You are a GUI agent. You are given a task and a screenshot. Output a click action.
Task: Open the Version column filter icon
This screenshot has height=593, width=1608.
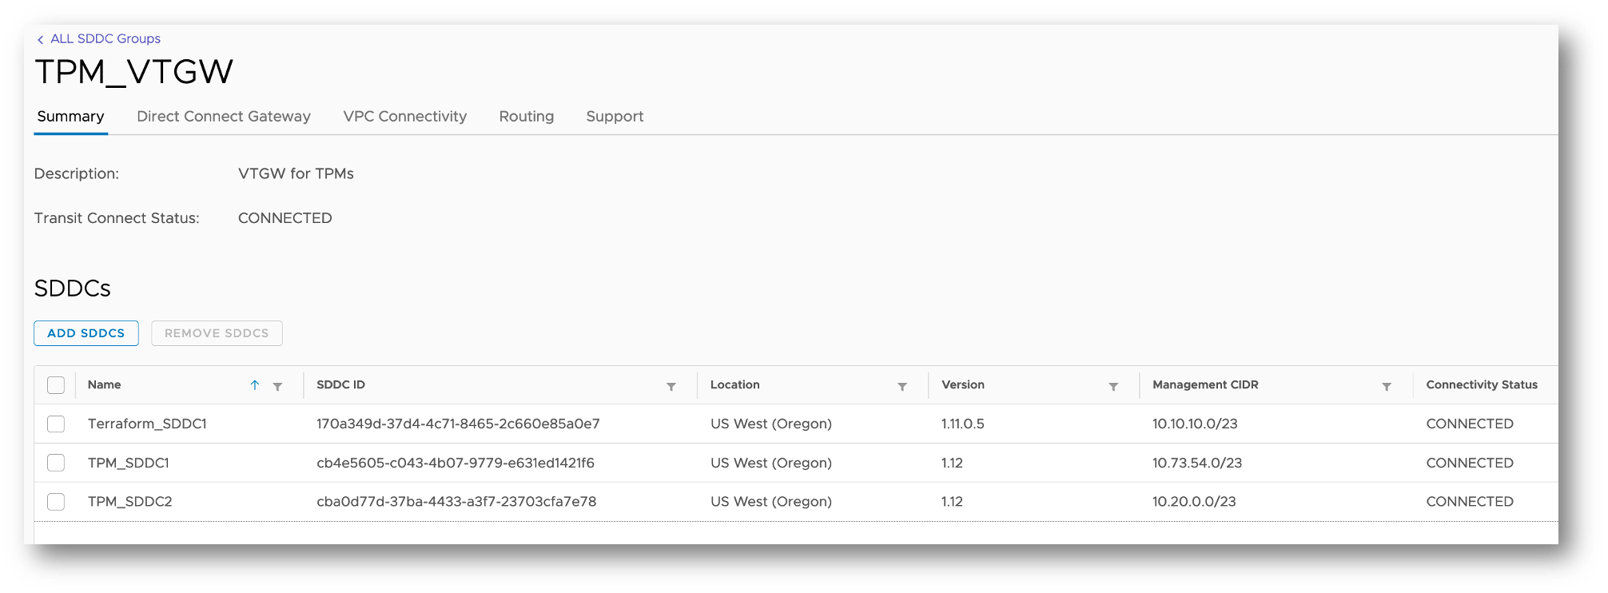coord(1113,386)
